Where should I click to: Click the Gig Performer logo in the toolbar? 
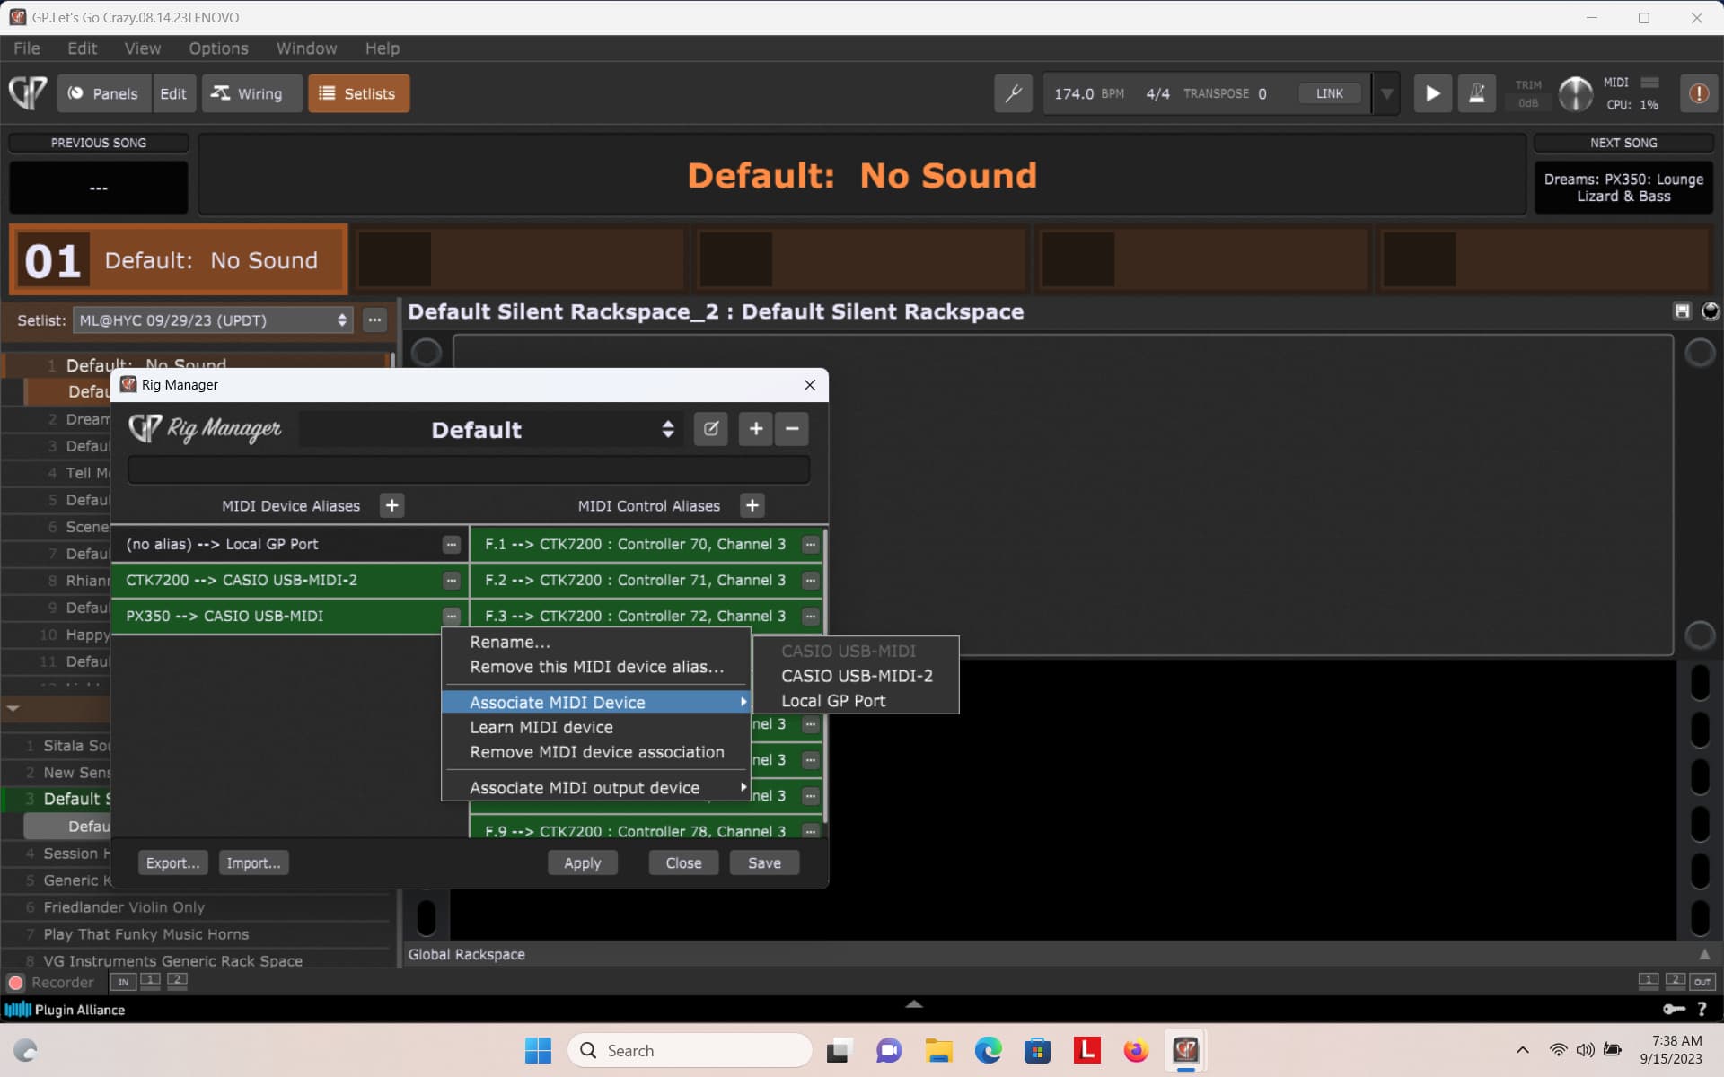click(x=28, y=93)
